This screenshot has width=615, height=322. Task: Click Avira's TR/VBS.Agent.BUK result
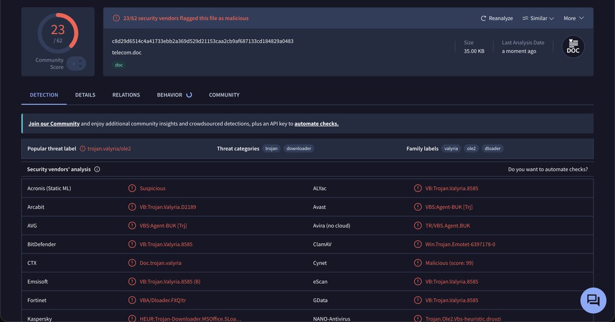(x=447, y=226)
